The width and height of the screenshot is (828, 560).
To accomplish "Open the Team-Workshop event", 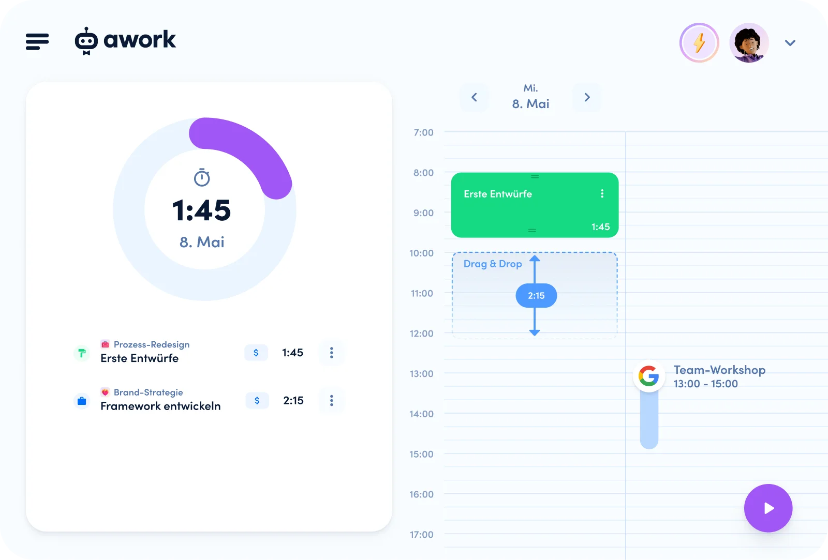I will pos(719,370).
